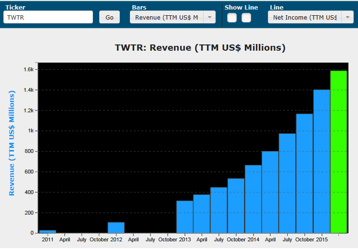The image size is (358, 249).
Task: Click the vertical Revenue axis title
Action: (12, 143)
